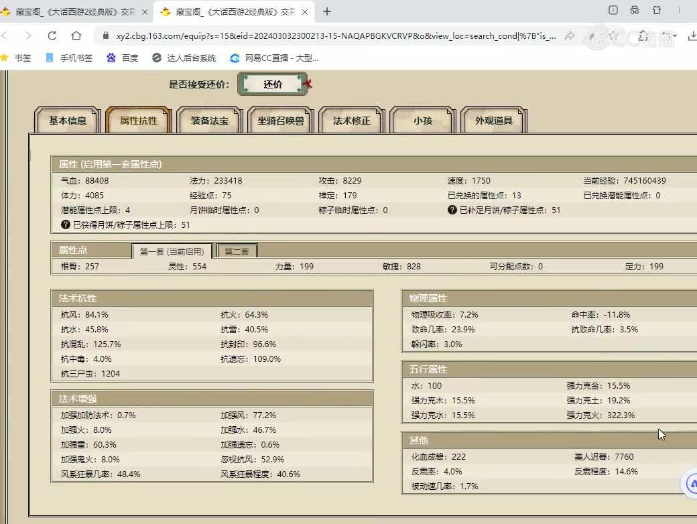The width and height of the screenshot is (697, 524).
Task: Click help icon beside 已获得月饼/粽子属性点上限
Action: [66, 224]
